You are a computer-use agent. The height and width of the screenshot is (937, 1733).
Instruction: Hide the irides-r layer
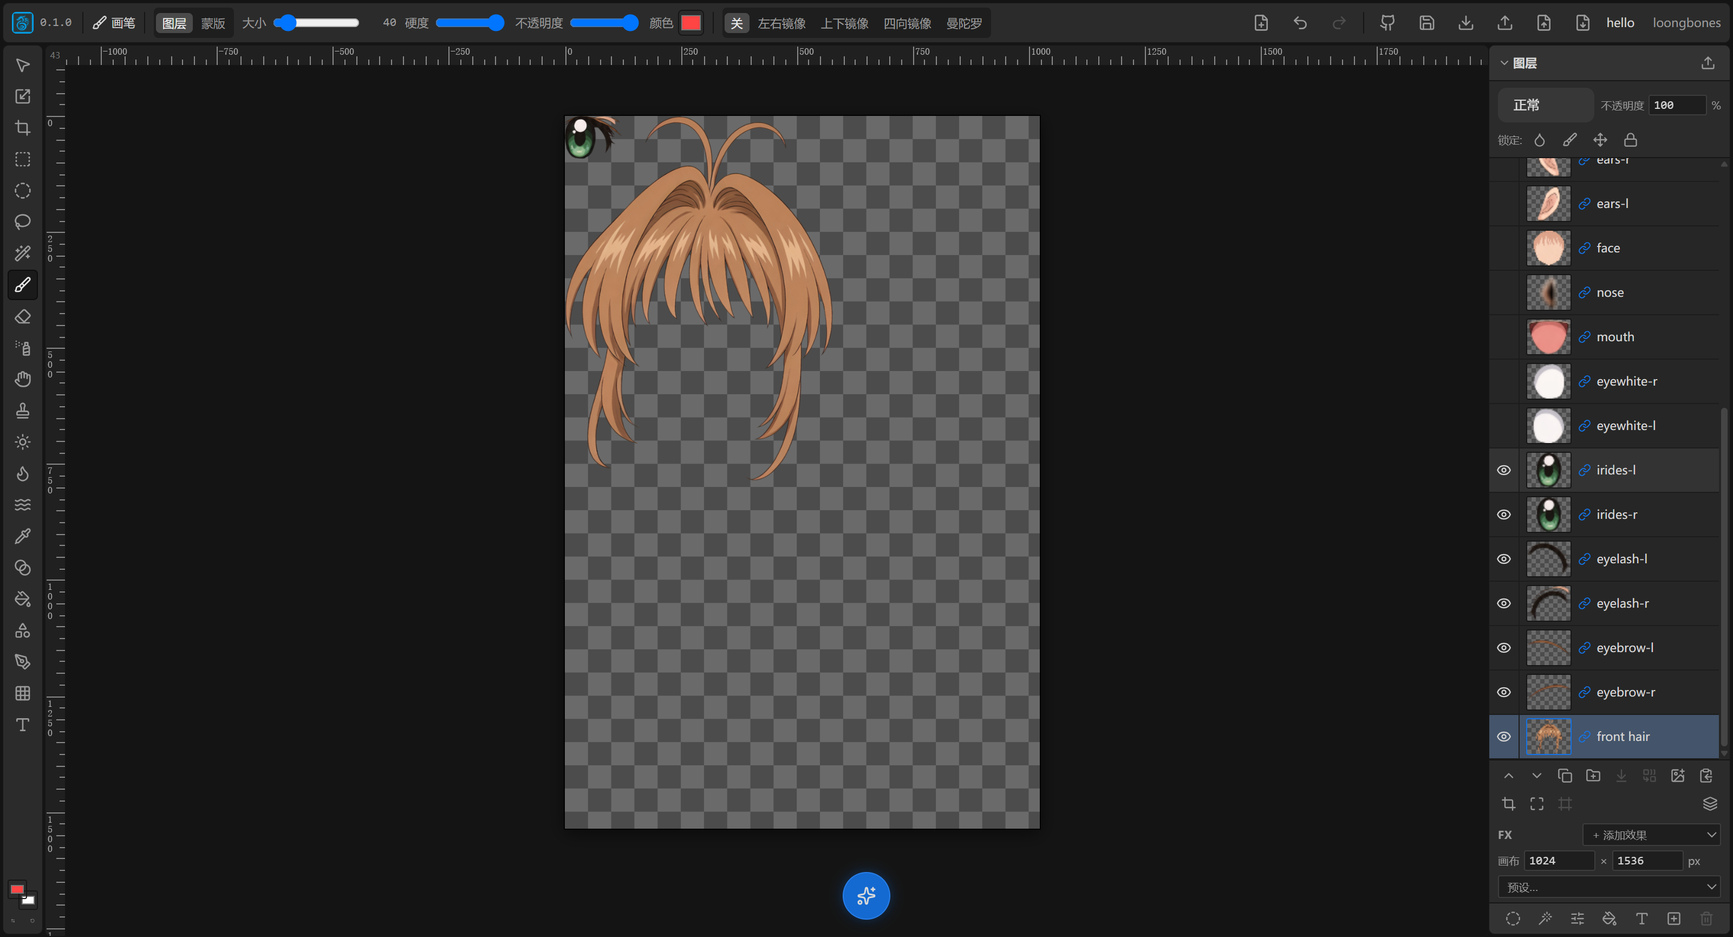click(x=1503, y=515)
